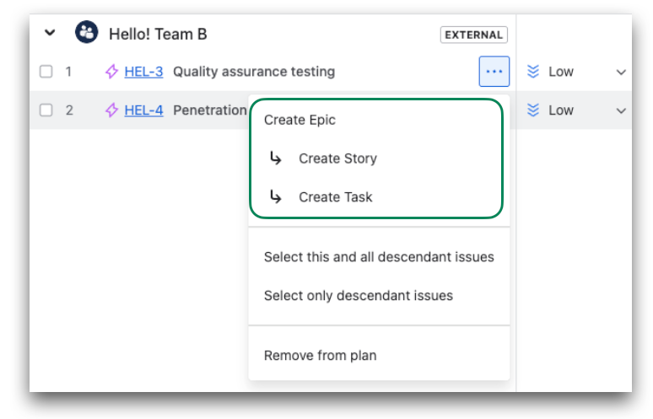Check the checkbox for row 1
Viewport: 653px width, 419px height.
(x=46, y=72)
